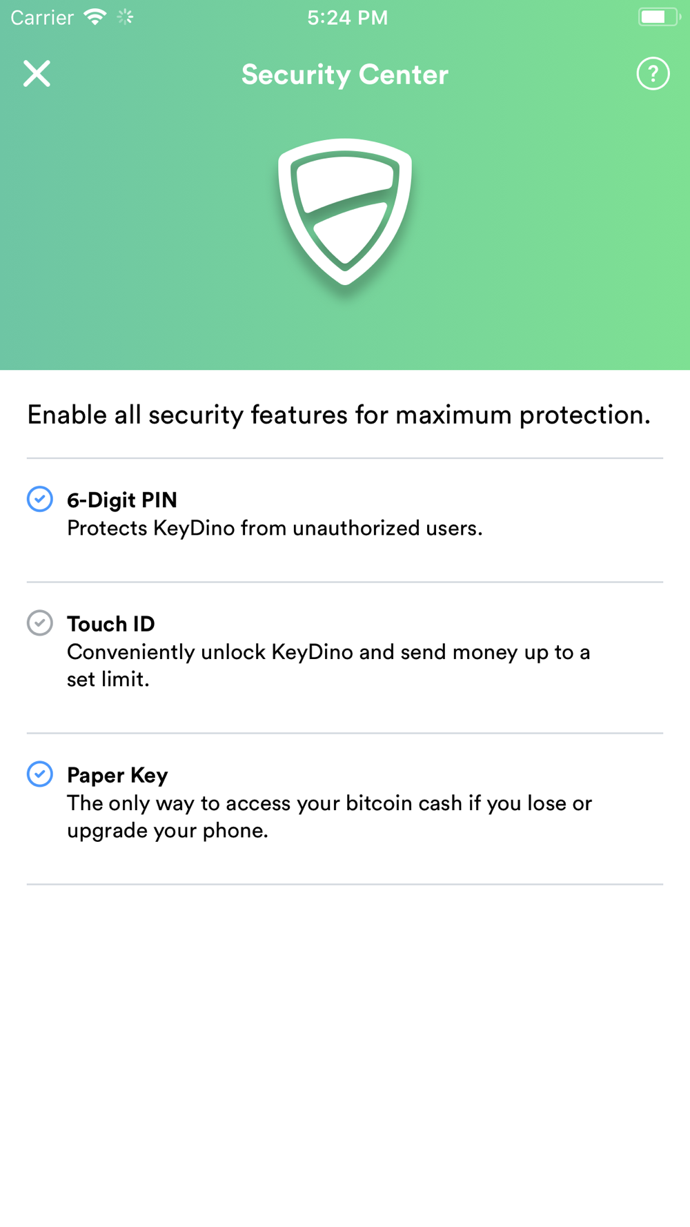Close the Security Center screen
Viewport: 690px width, 1227px height.
pyautogui.click(x=37, y=73)
